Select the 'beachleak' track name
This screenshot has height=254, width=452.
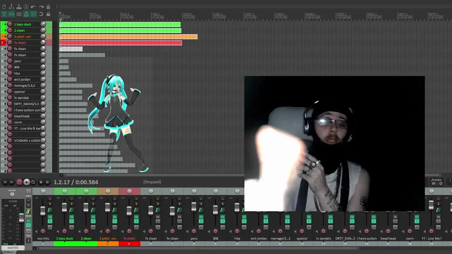click(x=22, y=116)
